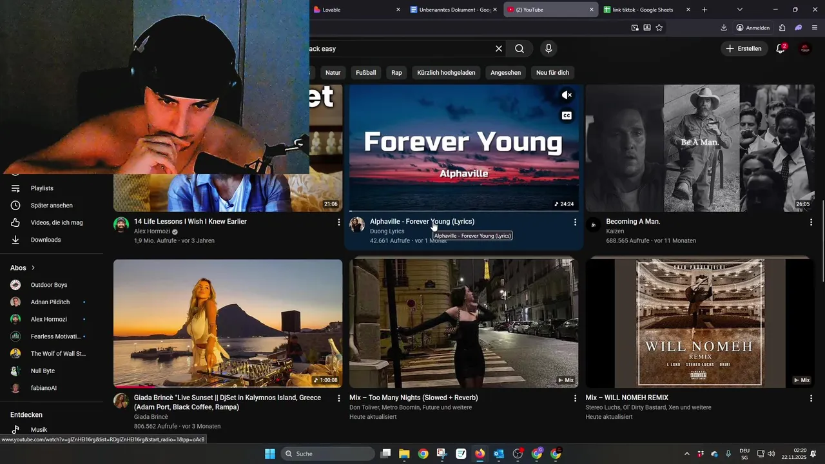Open Firefox downloads panel

(x=724, y=28)
